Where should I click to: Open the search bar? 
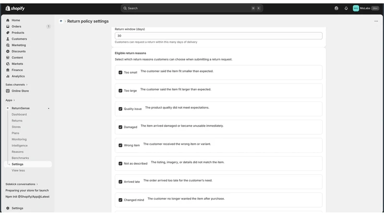pos(192,8)
